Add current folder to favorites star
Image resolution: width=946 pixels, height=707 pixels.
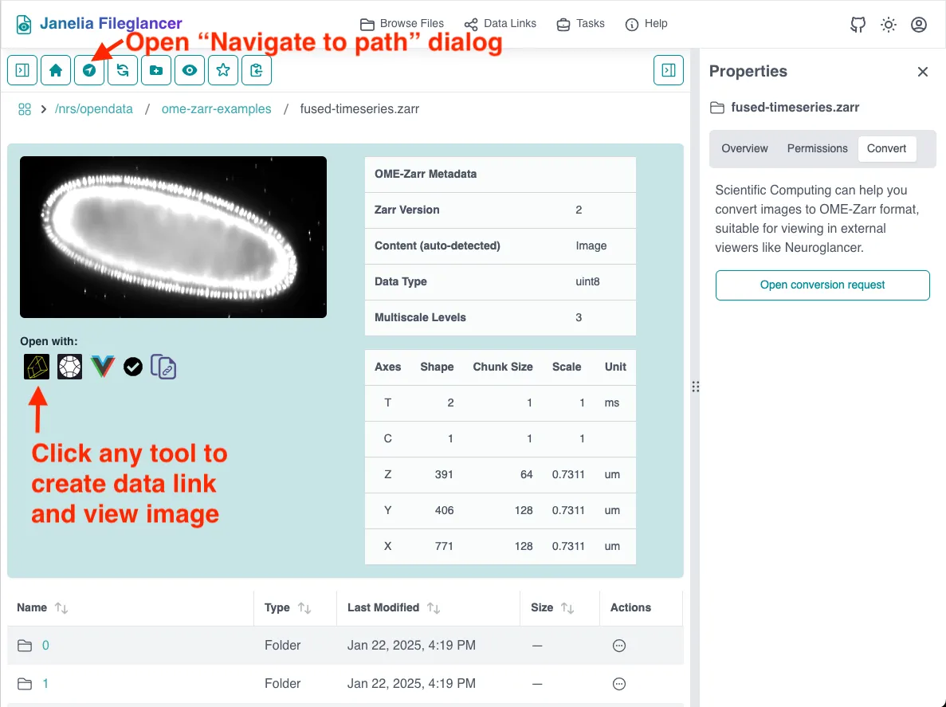223,70
